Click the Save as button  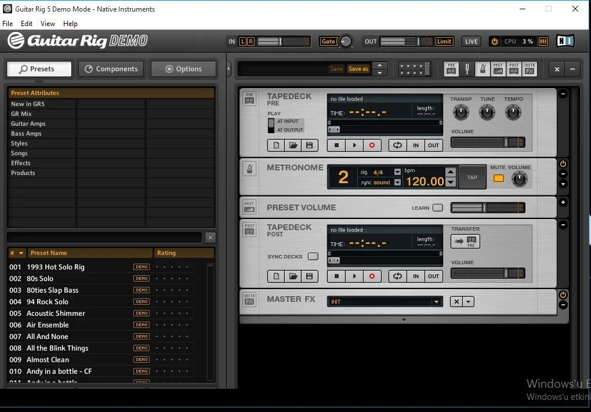358,69
